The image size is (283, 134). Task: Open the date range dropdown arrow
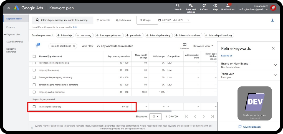[x=188, y=20]
